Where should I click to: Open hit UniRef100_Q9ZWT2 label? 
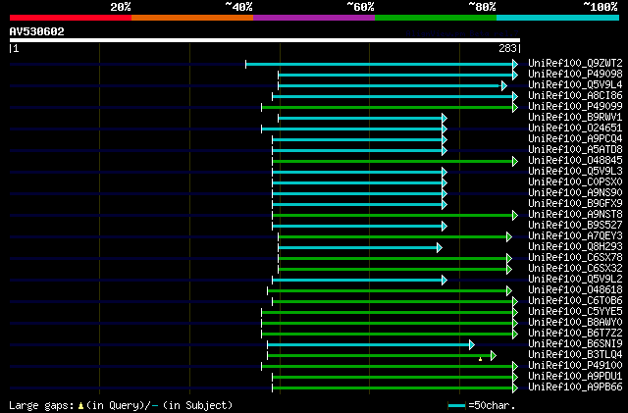pos(575,64)
